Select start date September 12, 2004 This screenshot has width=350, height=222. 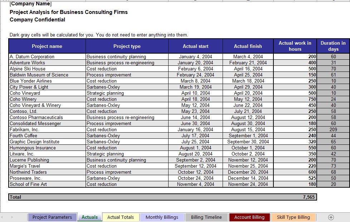(x=195, y=166)
